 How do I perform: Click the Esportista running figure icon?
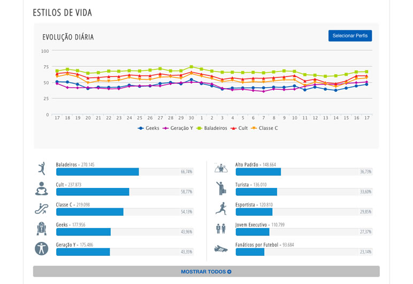pos(221,209)
